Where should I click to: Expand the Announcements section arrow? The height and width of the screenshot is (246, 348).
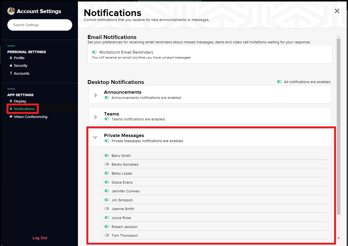96,95
